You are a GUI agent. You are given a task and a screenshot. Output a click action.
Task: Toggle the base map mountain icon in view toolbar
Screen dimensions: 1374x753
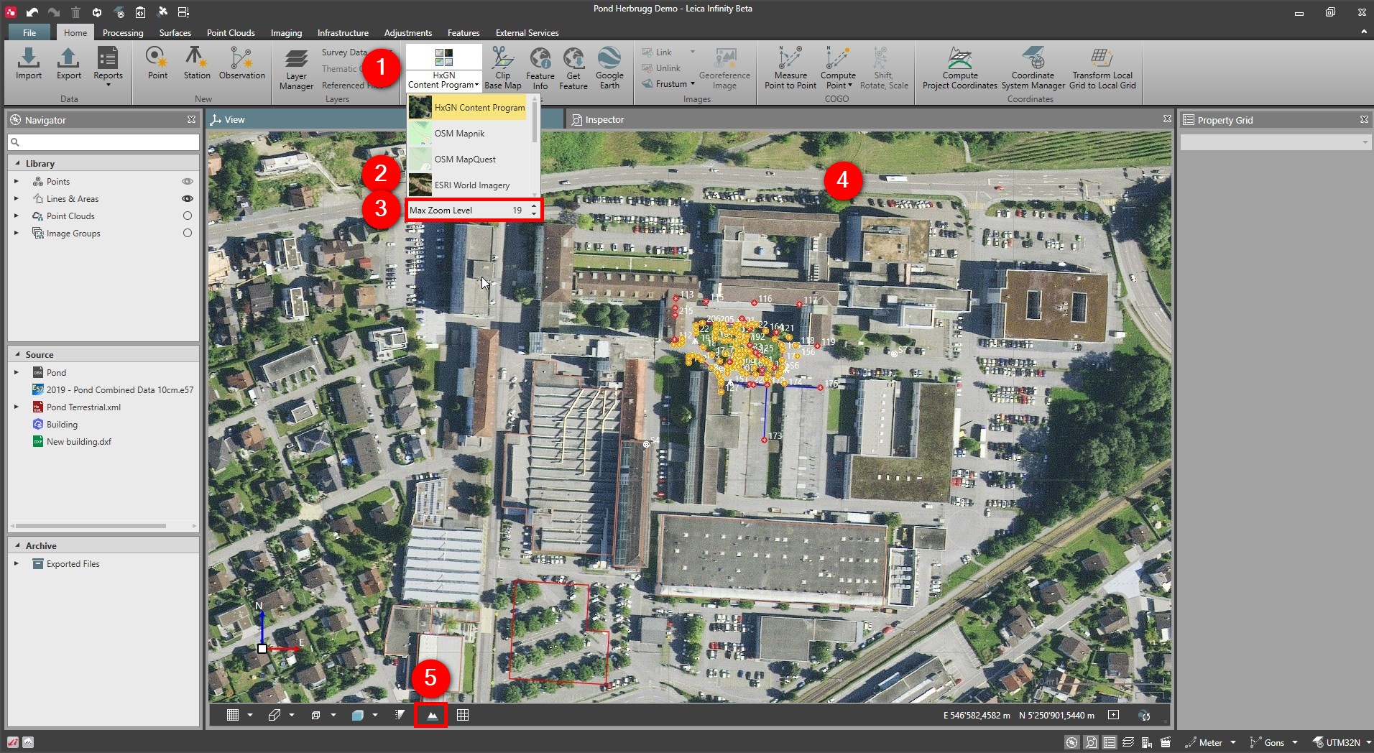(x=432, y=715)
